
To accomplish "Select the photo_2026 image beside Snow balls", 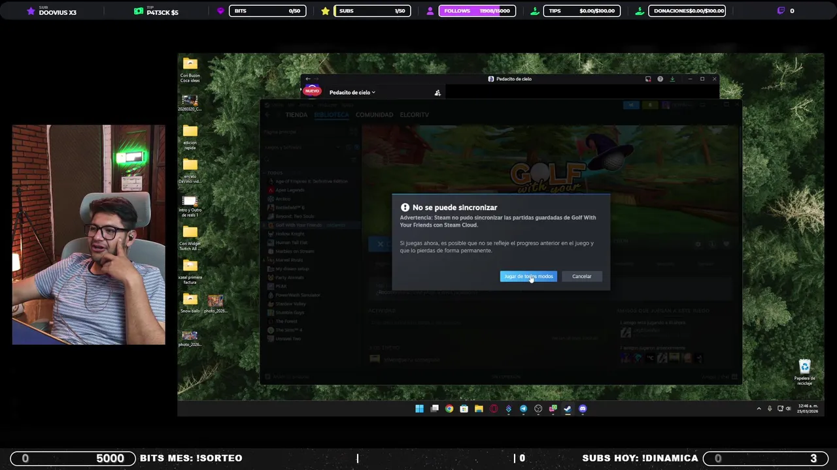I will coord(216,304).
